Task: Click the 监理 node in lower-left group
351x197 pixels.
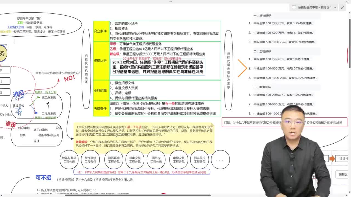Action: tap(36, 141)
